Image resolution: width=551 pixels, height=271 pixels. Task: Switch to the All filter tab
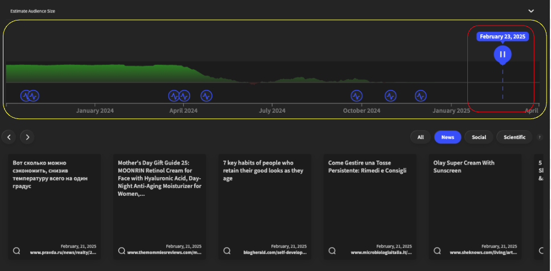coord(420,137)
